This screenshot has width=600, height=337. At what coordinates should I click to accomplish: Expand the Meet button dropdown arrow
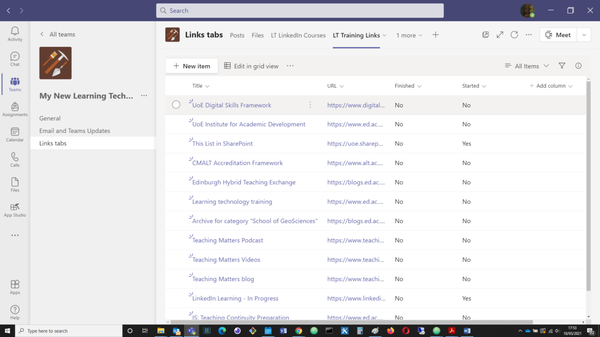click(584, 34)
